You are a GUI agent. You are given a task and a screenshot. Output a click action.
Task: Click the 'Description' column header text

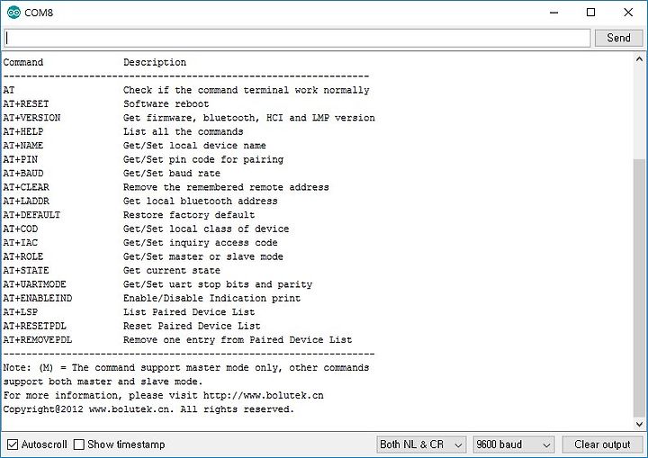click(x=155, y=62)
